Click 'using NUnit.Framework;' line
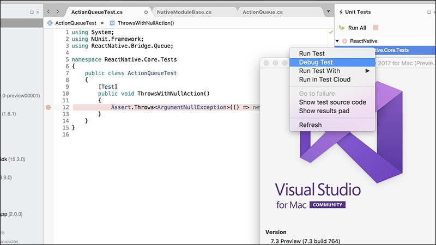 (x=107, y=39)
